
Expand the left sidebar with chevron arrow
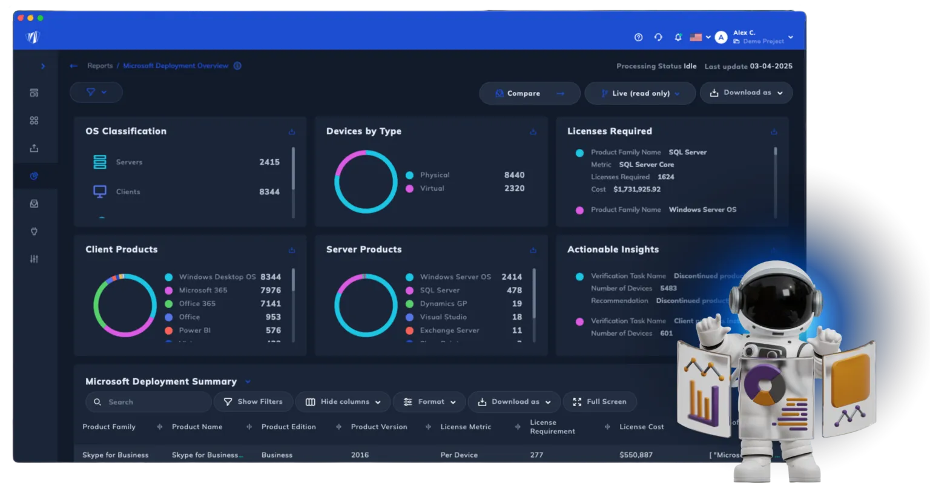click(x=42, y=66)
